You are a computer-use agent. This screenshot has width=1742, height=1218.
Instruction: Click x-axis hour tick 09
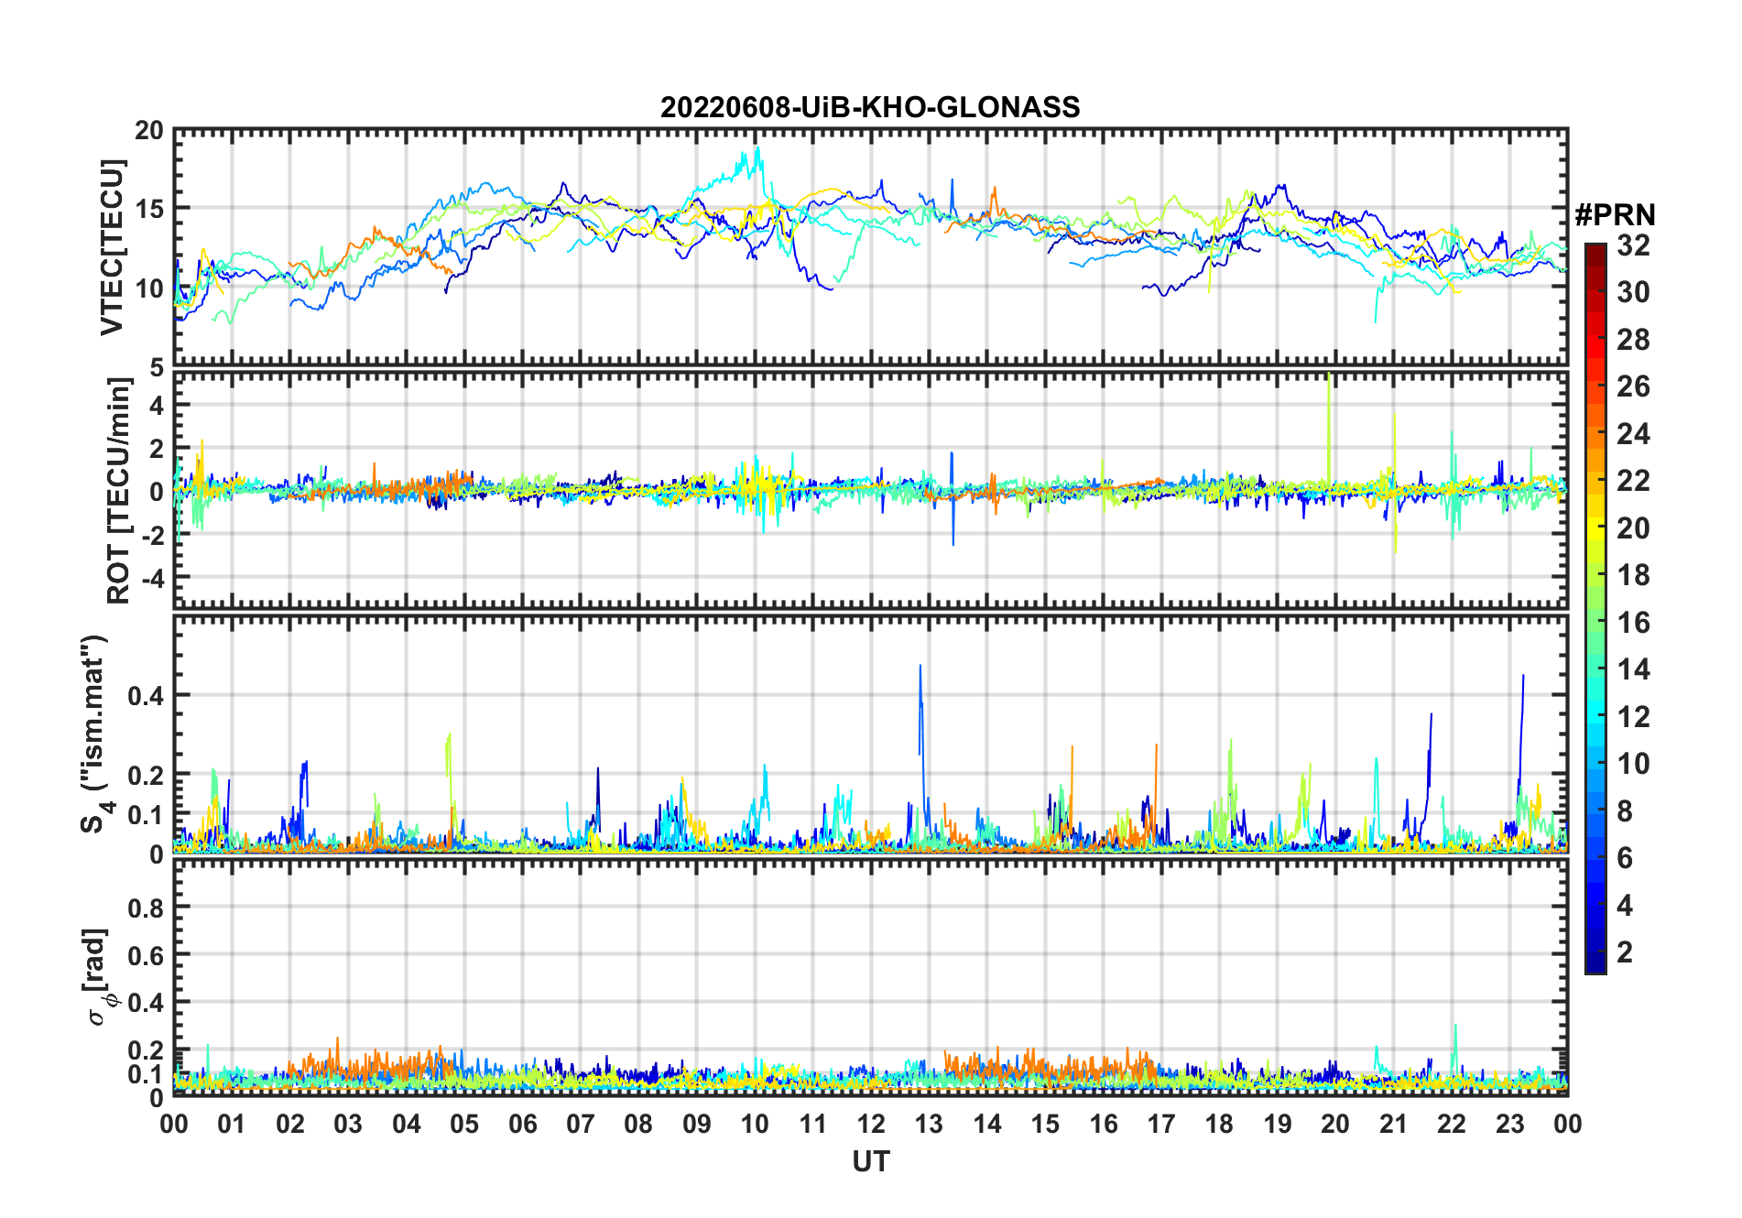pyautogui.click(x=696, y=1124)
